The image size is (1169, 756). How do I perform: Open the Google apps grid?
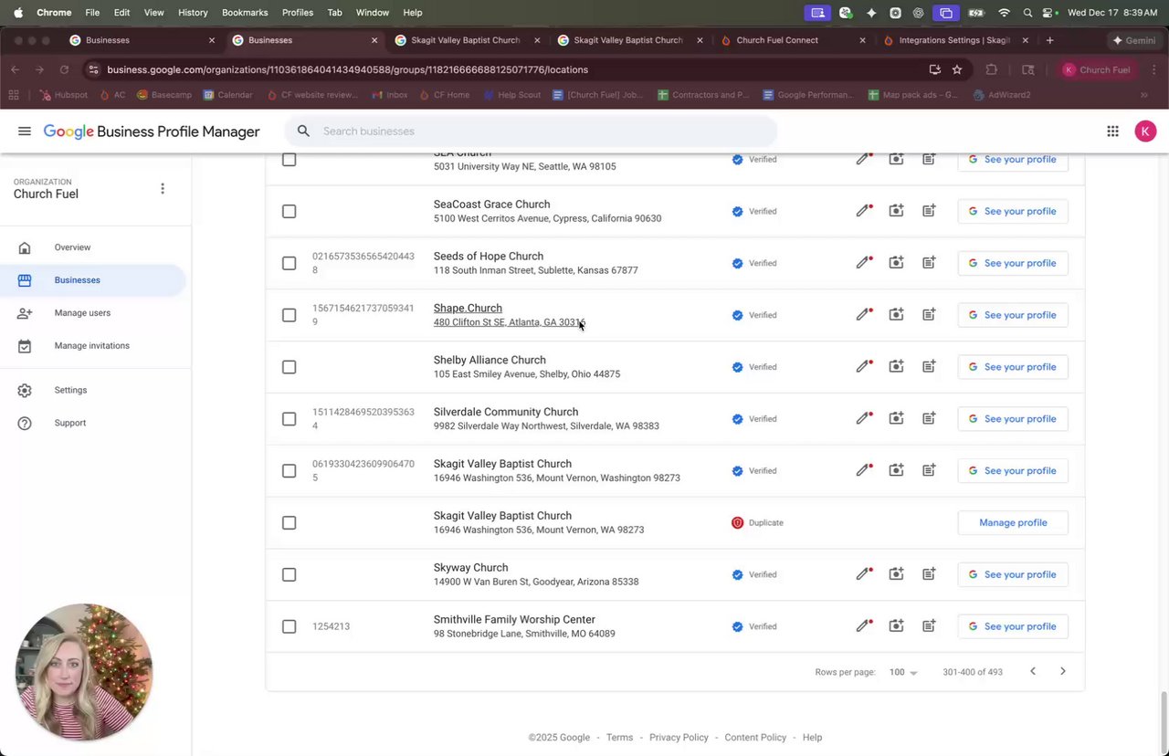click(1112, 131)
